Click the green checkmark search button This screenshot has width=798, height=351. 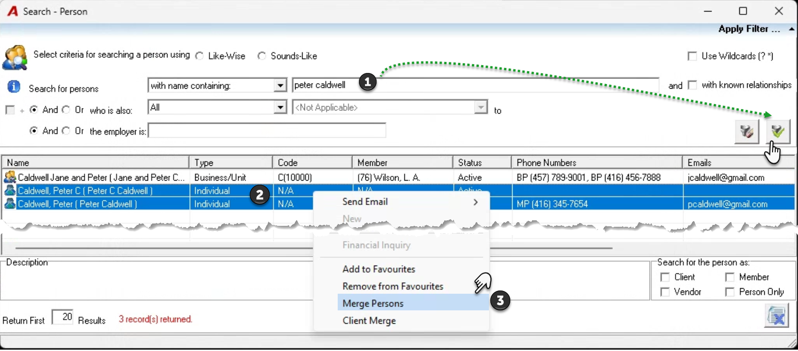778,132
